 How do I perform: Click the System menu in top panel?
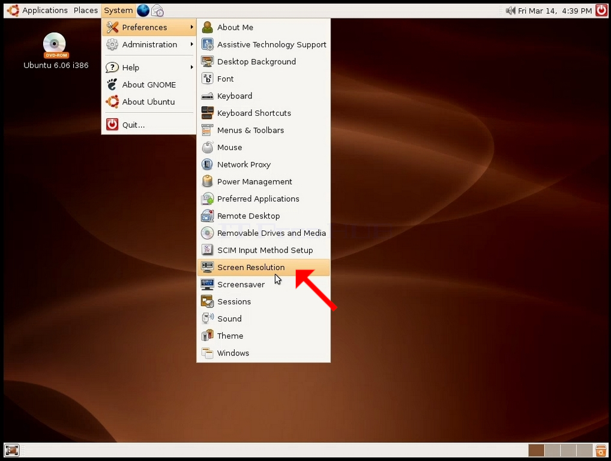pos(118,11)
